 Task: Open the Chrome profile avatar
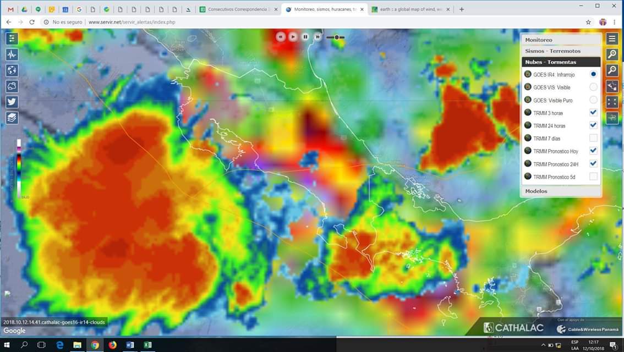pos(603,22)
